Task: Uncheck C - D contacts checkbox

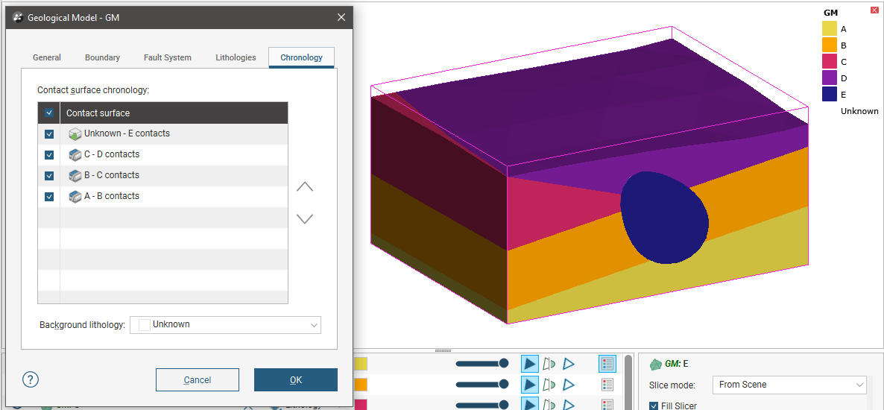Action: point(49,155)
